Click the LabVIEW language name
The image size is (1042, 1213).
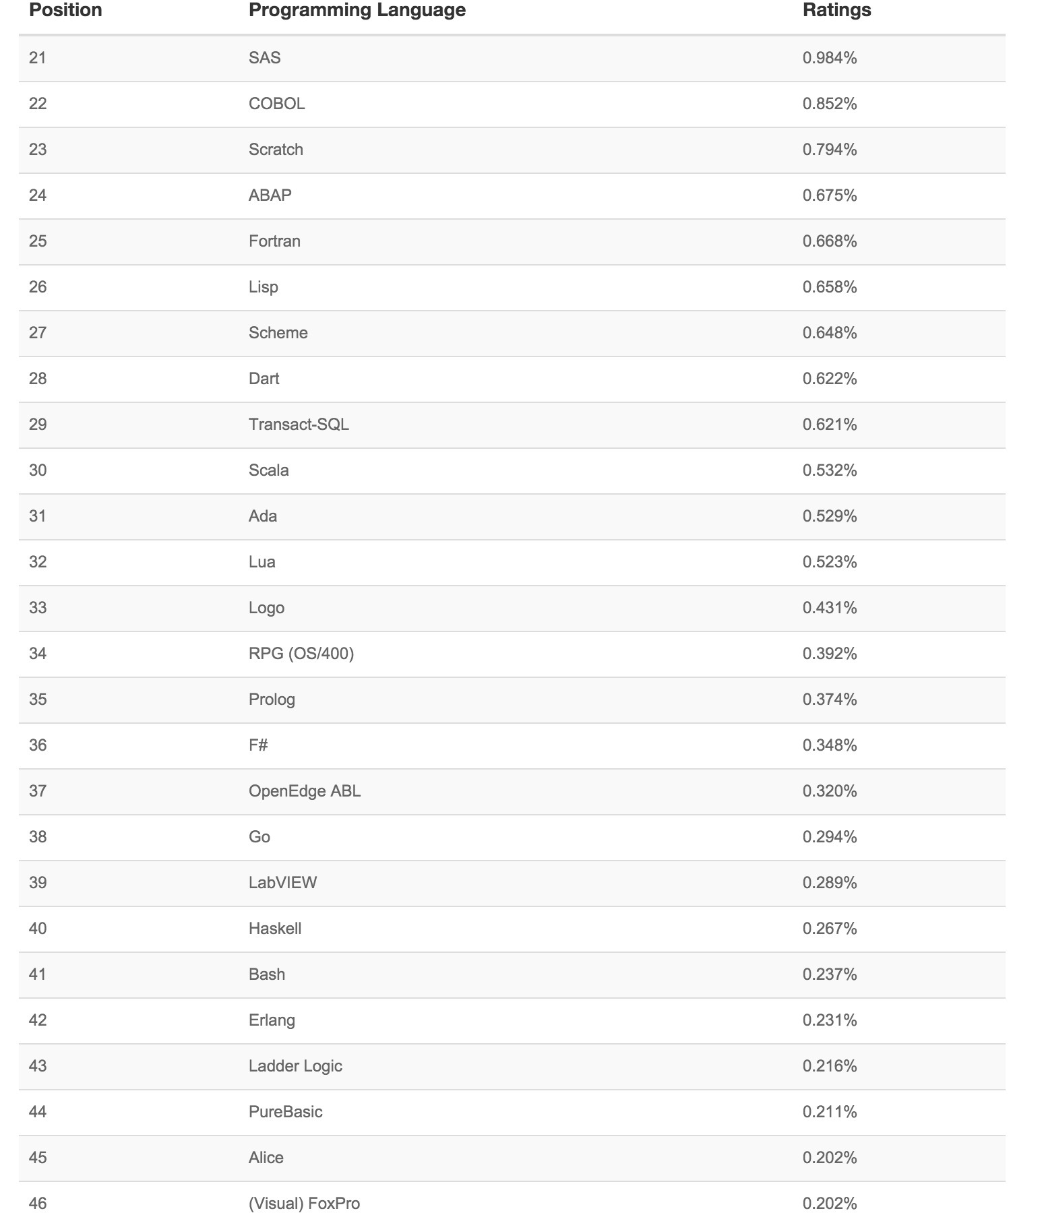pyautogui.click(x=282, y=883)
